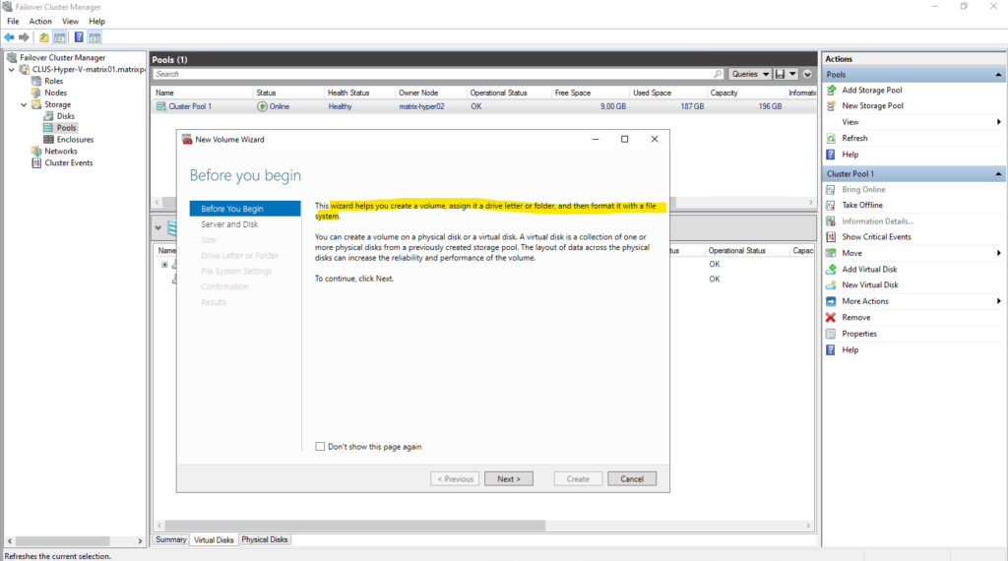Collapse the Storage tree node
Viewport: 1008px width, 561px height.
pyautogui.click(x=24, y=104)
